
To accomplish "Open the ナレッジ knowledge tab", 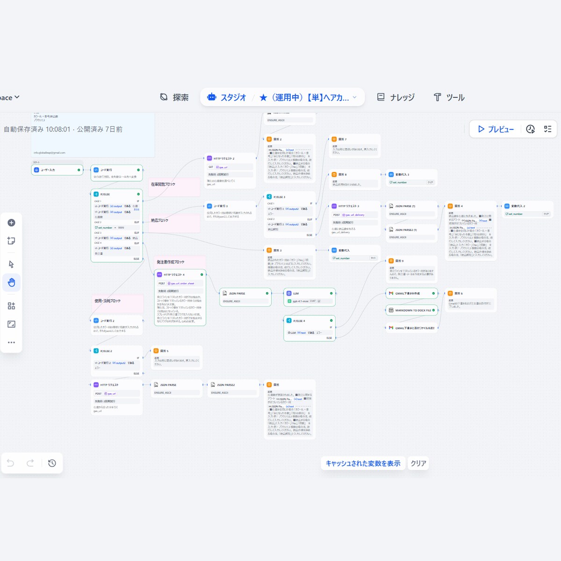I will point(396,97).
